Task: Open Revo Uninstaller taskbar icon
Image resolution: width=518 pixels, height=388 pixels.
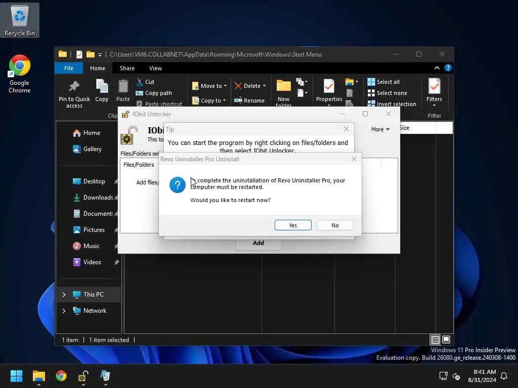Action: pyautogui.click(x=105, y=376)
